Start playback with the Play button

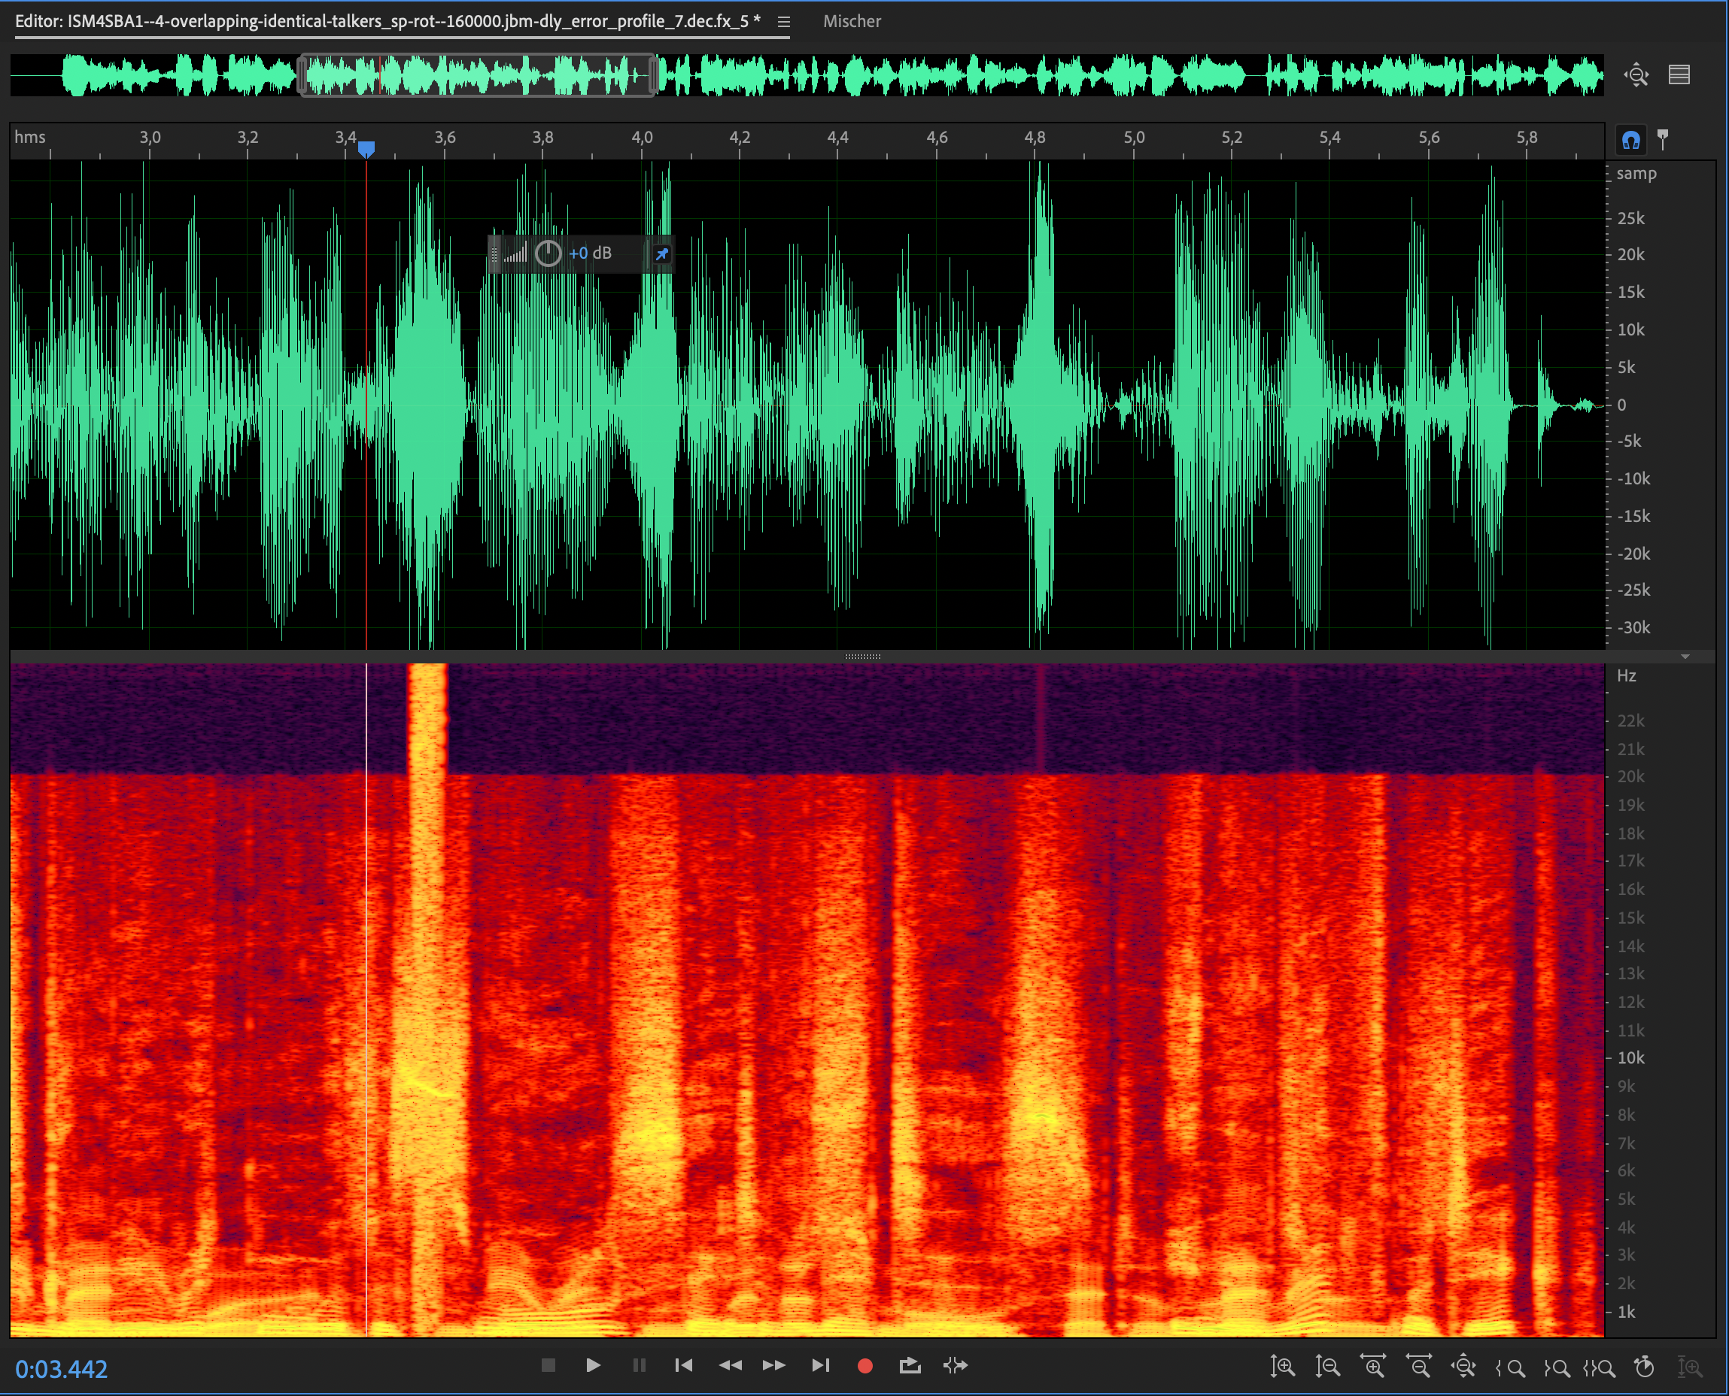point(593,1364)
